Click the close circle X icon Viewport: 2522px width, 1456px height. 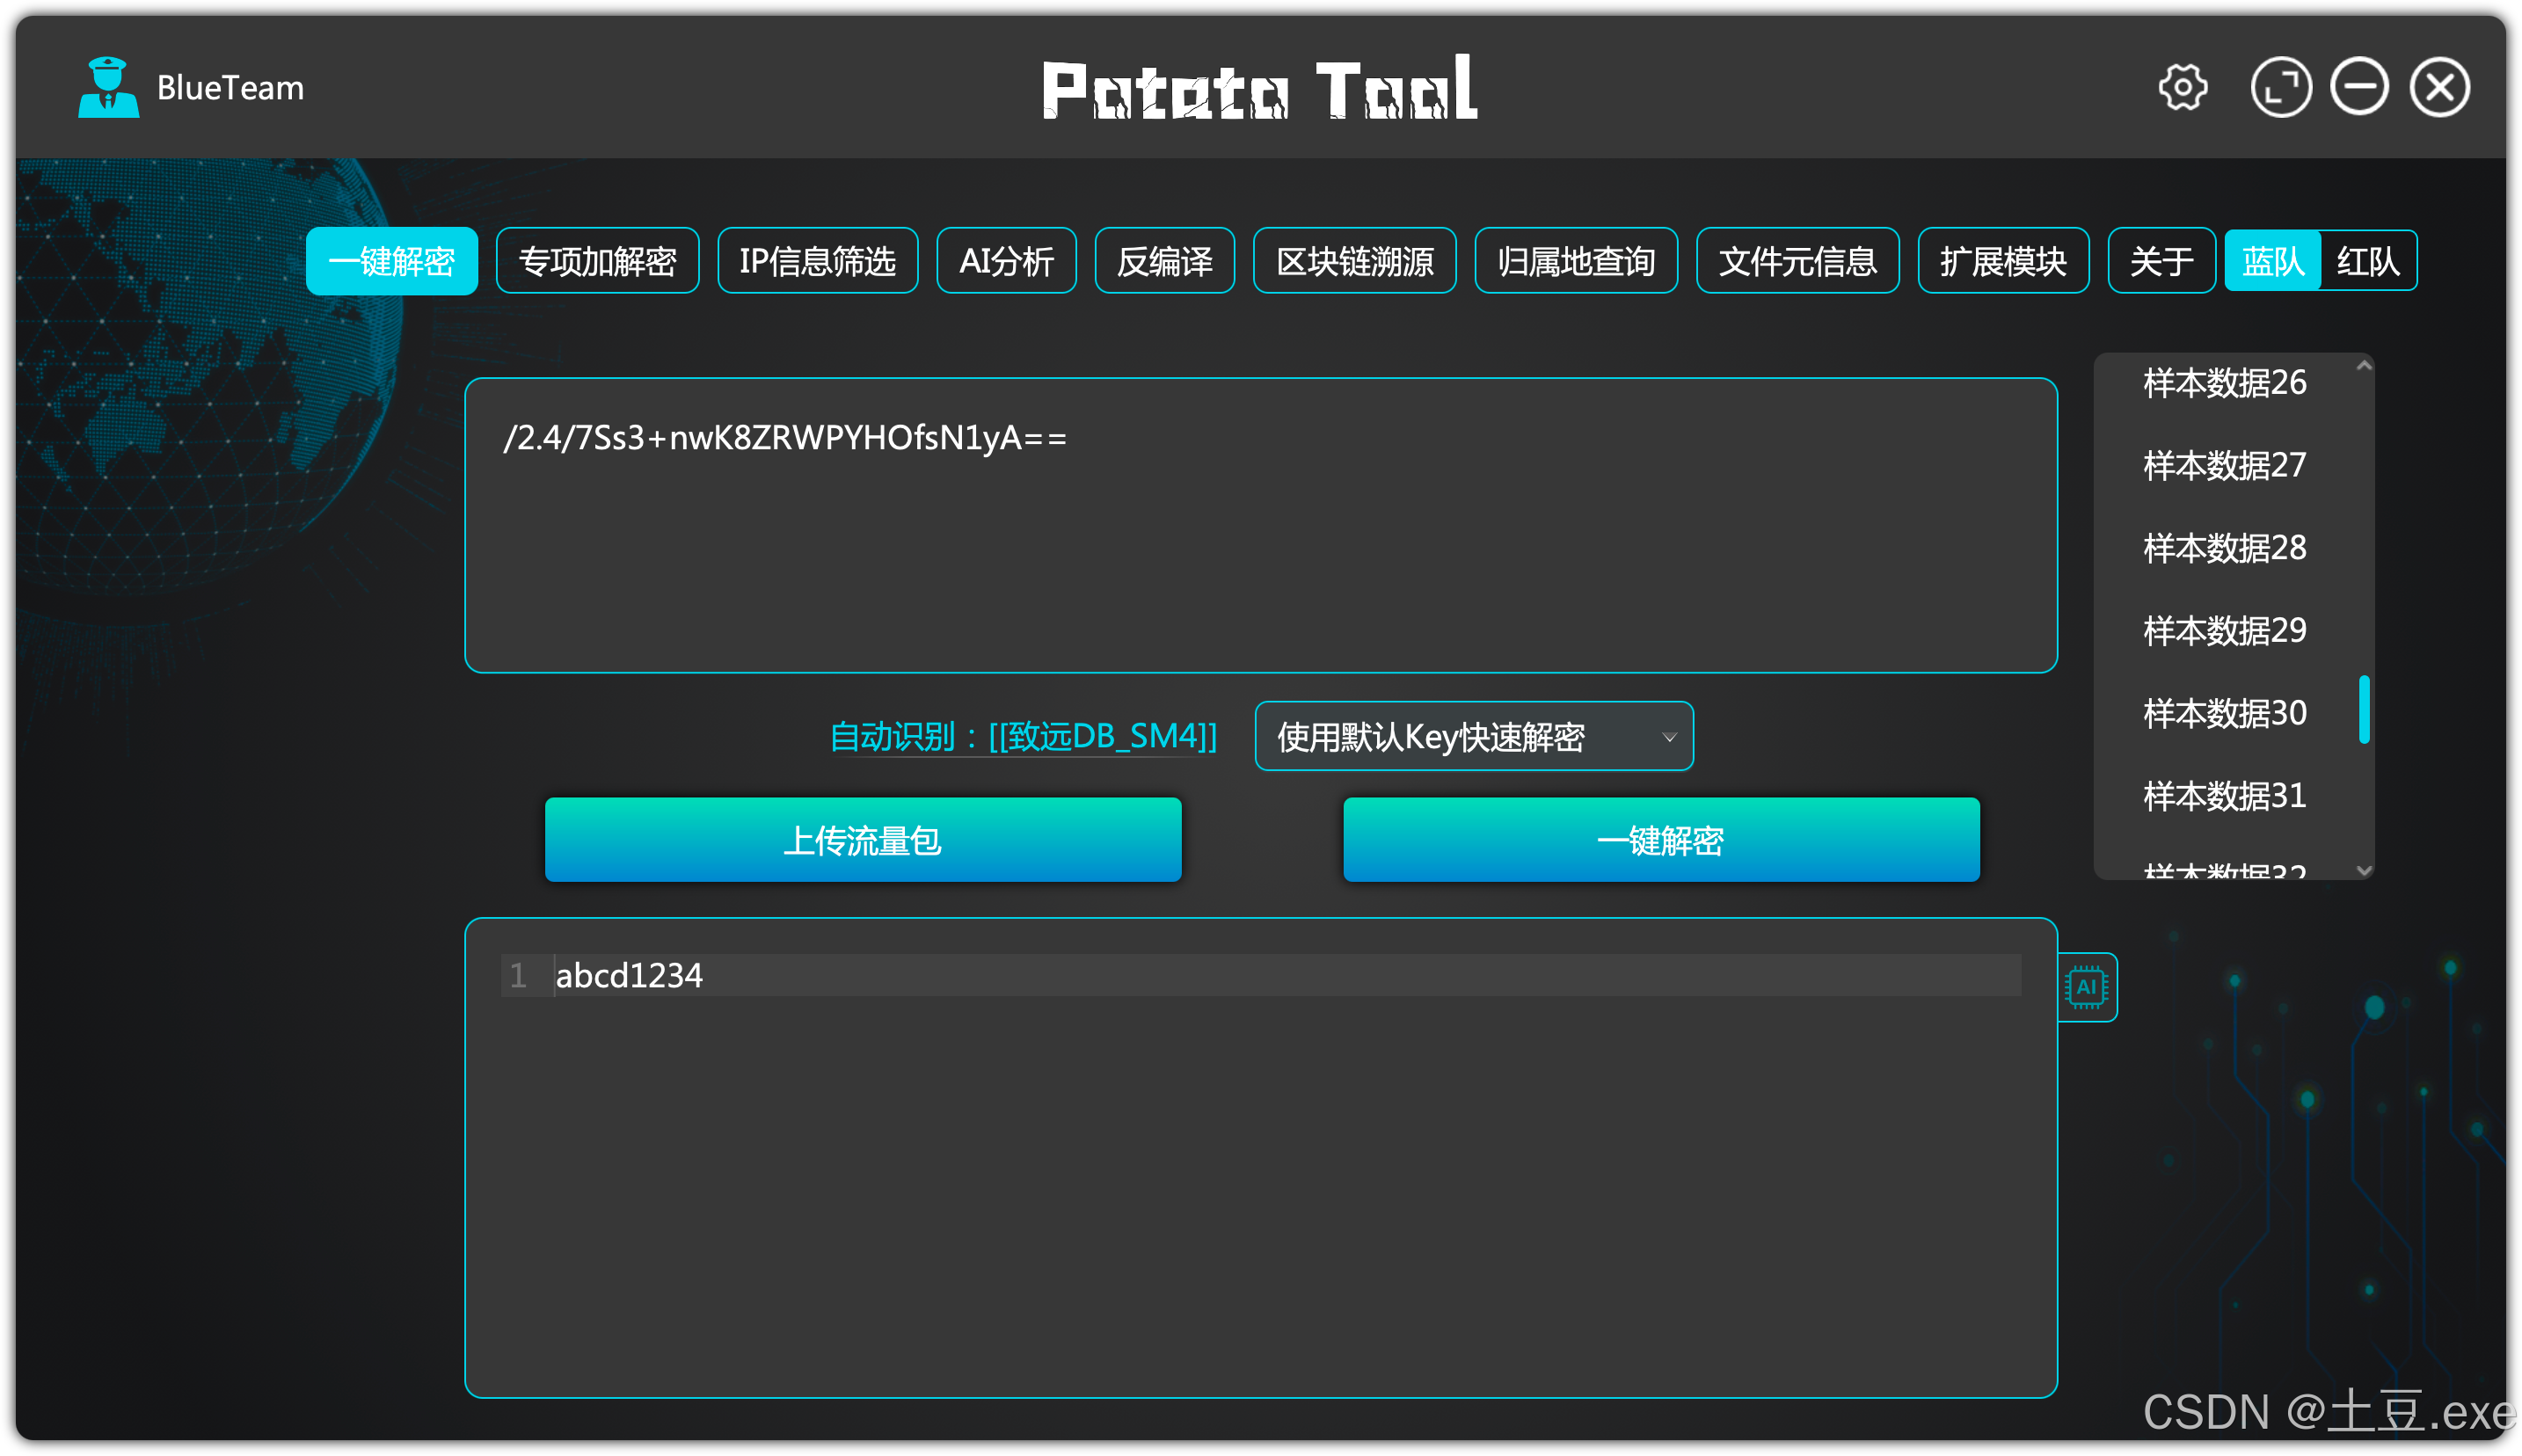point(2439,88)
